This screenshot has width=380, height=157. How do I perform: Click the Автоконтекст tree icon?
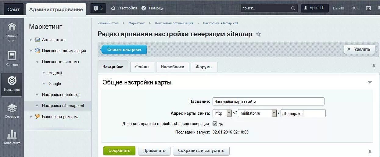(38, 40)
